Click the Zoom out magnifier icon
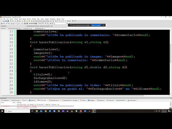The height and width of the screenshot is (129, 172). tap(48, 23)
